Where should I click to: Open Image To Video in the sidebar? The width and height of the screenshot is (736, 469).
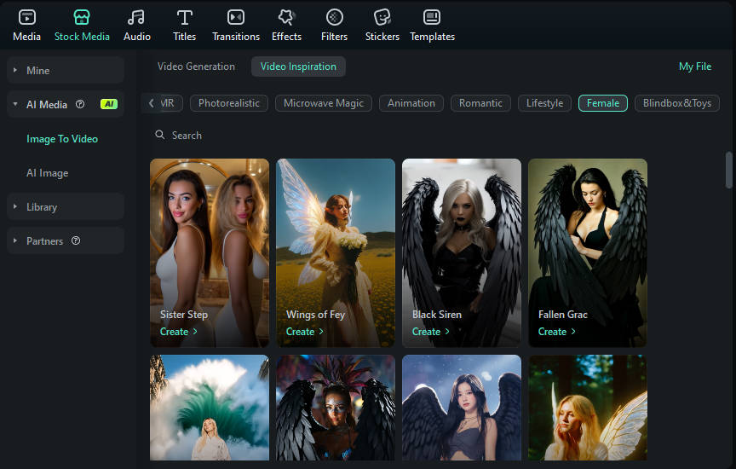click(x=62, y=139)
